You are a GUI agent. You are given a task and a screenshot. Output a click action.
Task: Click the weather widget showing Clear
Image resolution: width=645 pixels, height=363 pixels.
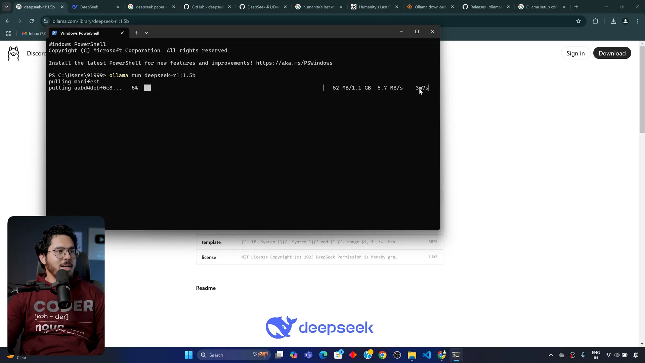click(x=17, y=357)
